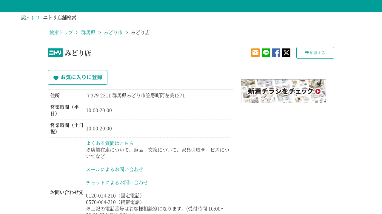Click the current みどり店 breadcrumb item
382x214 pixels.
click(140, 32)
